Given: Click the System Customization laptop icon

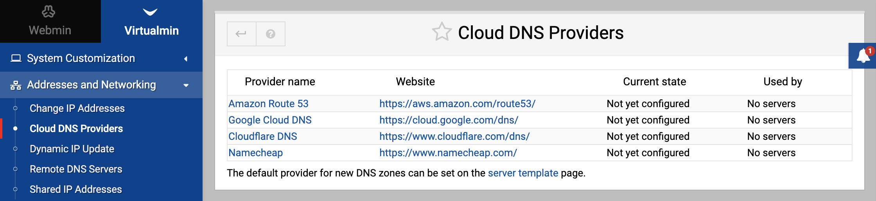Looking at the screenshot, I should coord(16,58).
